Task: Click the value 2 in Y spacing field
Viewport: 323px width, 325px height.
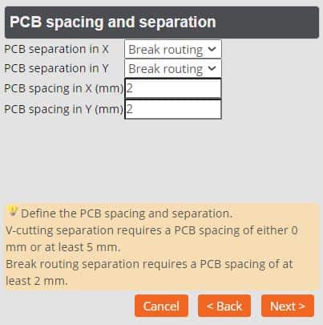Action: click(x=130, y=109)
